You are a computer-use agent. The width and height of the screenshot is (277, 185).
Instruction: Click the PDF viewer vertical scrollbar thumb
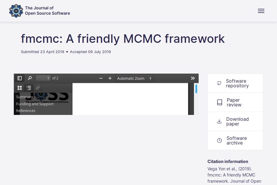coord(196,89)
